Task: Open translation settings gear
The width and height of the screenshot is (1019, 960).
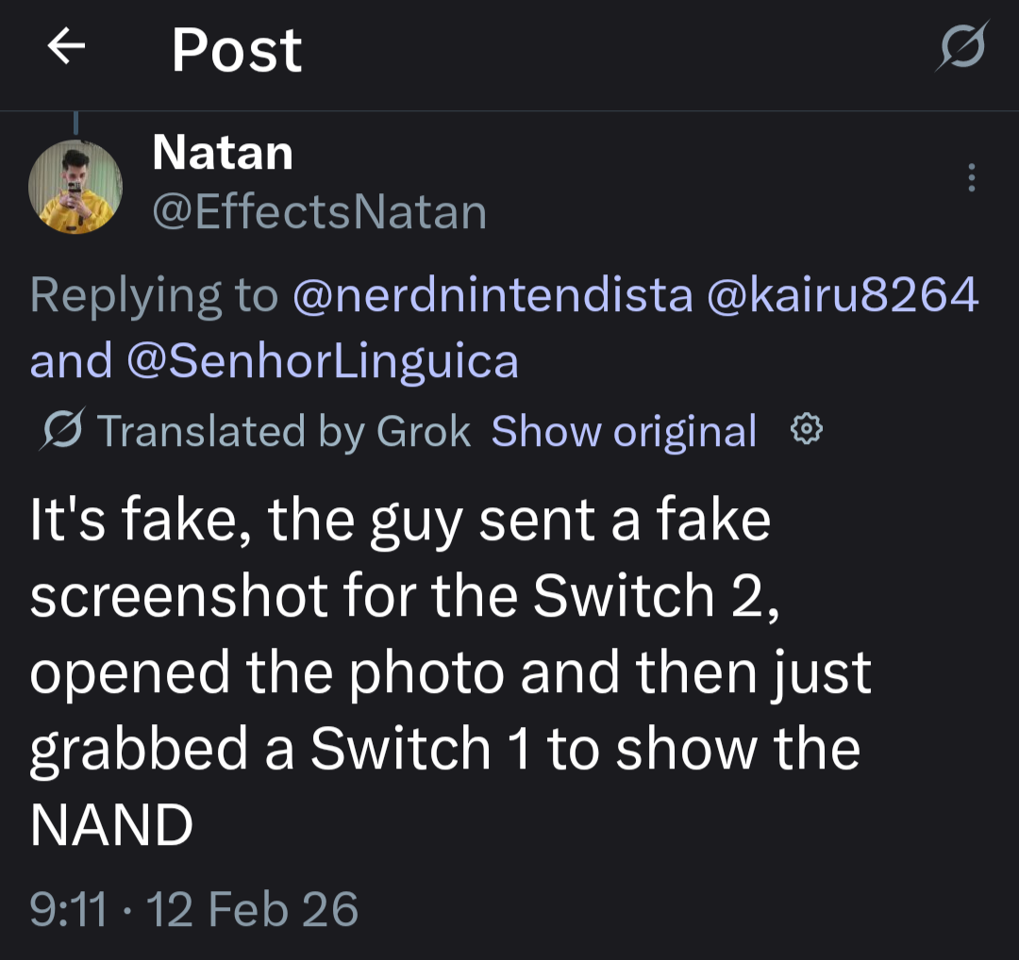Action: [806, 431]
